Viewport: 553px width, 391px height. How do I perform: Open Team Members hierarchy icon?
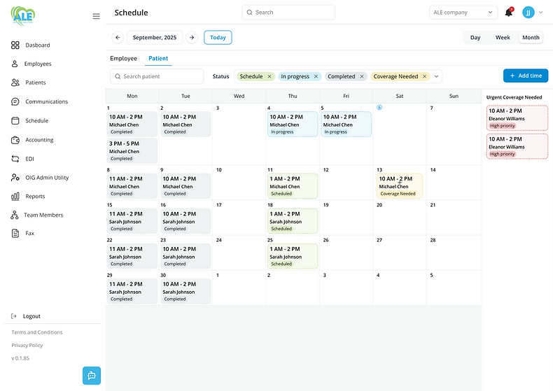pos(15,215)
